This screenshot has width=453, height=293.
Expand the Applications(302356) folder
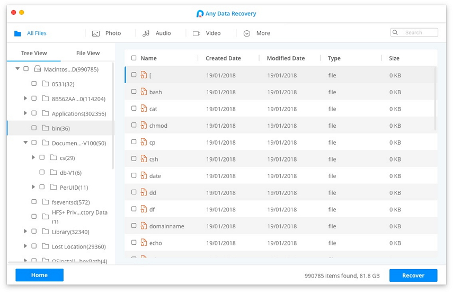tap(25, 113)
